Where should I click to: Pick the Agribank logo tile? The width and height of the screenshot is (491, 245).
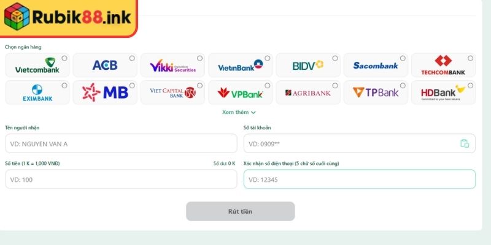308,92
